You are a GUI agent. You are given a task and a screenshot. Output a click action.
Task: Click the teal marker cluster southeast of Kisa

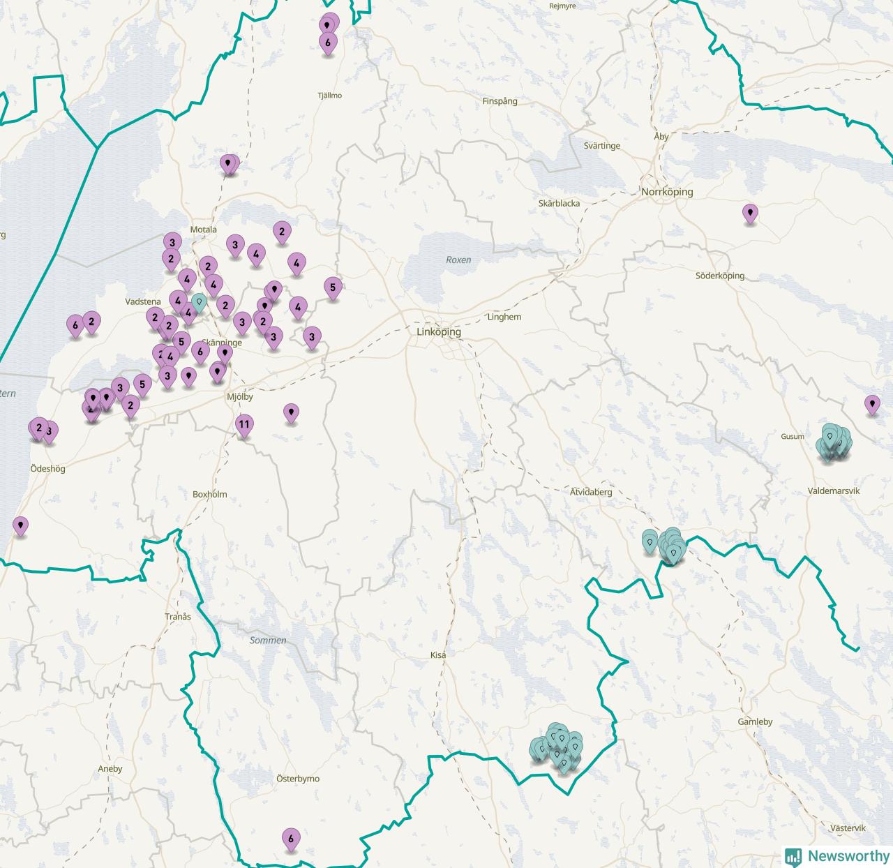click(557, 748)
